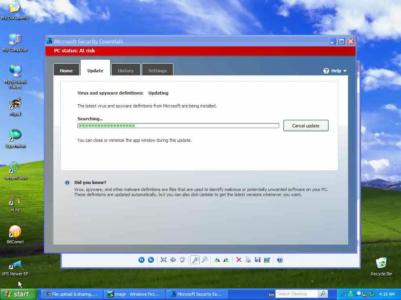Click the Search Desktop input field

297,294
